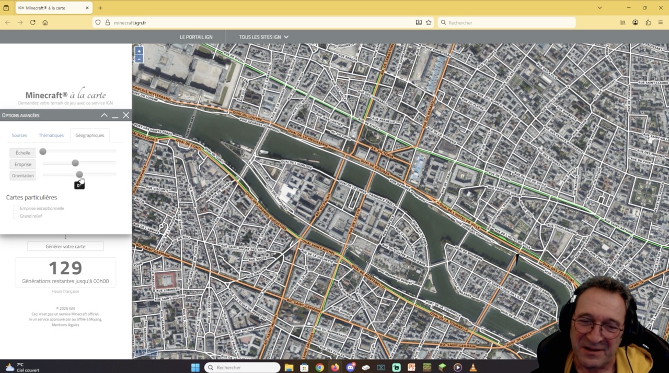
Task: Open the Le Portail IGN link
Action: (x=196, y=37)
